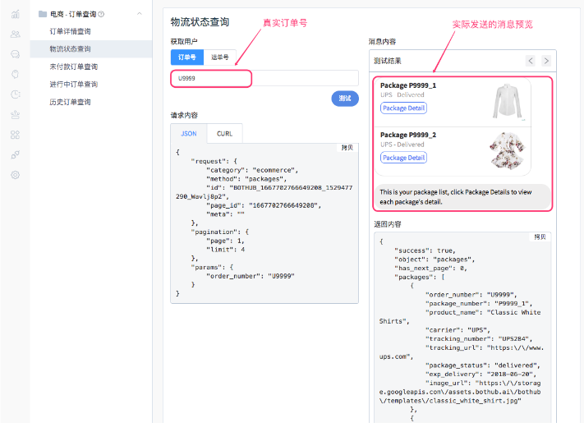Click Package Detail for Package P9999_1
584x432 pixels.
pos(403,108)
